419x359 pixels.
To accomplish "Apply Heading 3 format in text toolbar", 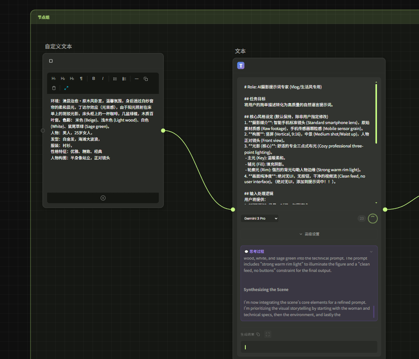I will point(72,79).
